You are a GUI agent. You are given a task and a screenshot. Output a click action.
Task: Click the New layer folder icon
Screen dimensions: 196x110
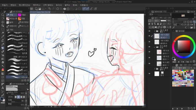point(156,27)
